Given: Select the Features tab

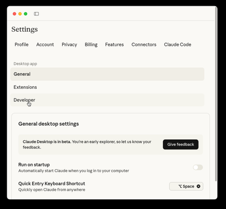Looking at the screenshot, I should (115, 45).
